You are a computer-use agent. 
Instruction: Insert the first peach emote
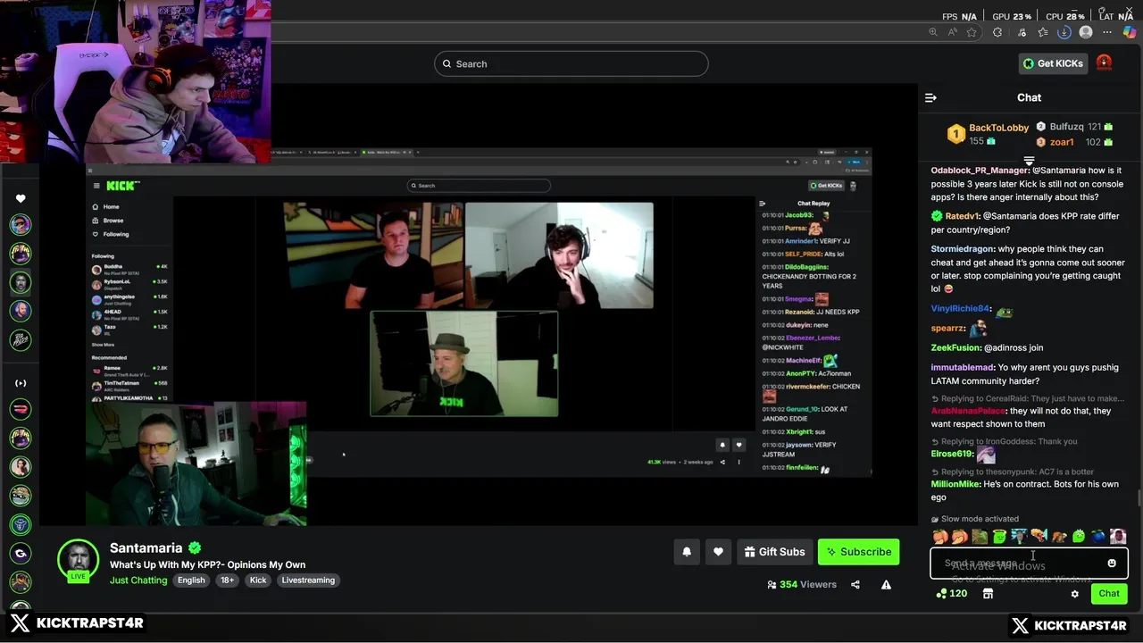click(940, 537)
